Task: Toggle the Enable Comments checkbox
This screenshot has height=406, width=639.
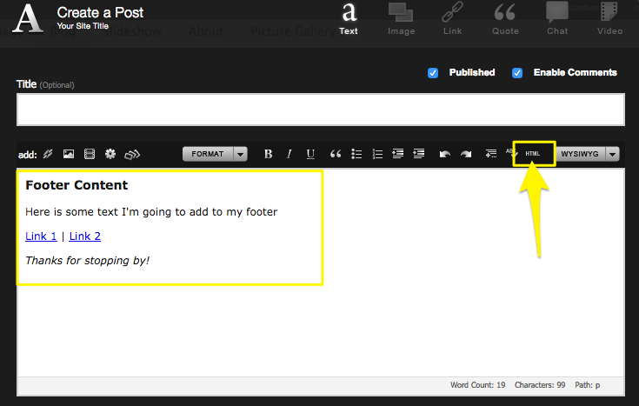Action: 517,73
